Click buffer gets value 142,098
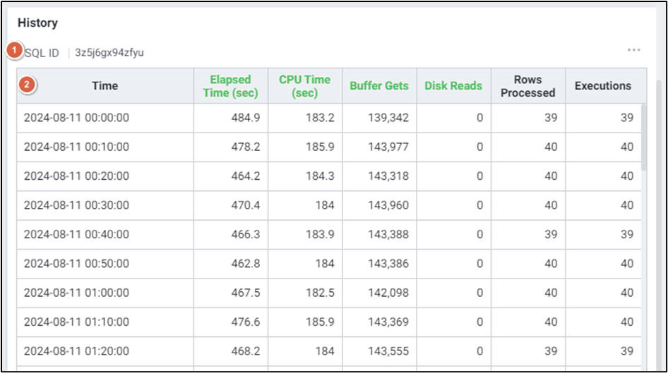This screenshot has height=373, width=668. 388,293
